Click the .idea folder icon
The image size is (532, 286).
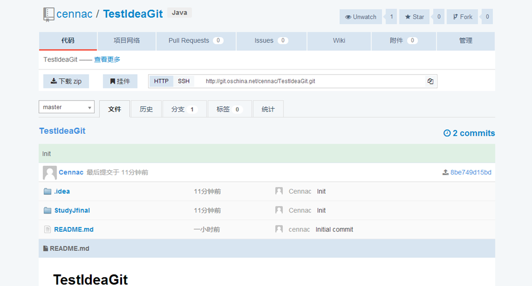tap(47, 192)
